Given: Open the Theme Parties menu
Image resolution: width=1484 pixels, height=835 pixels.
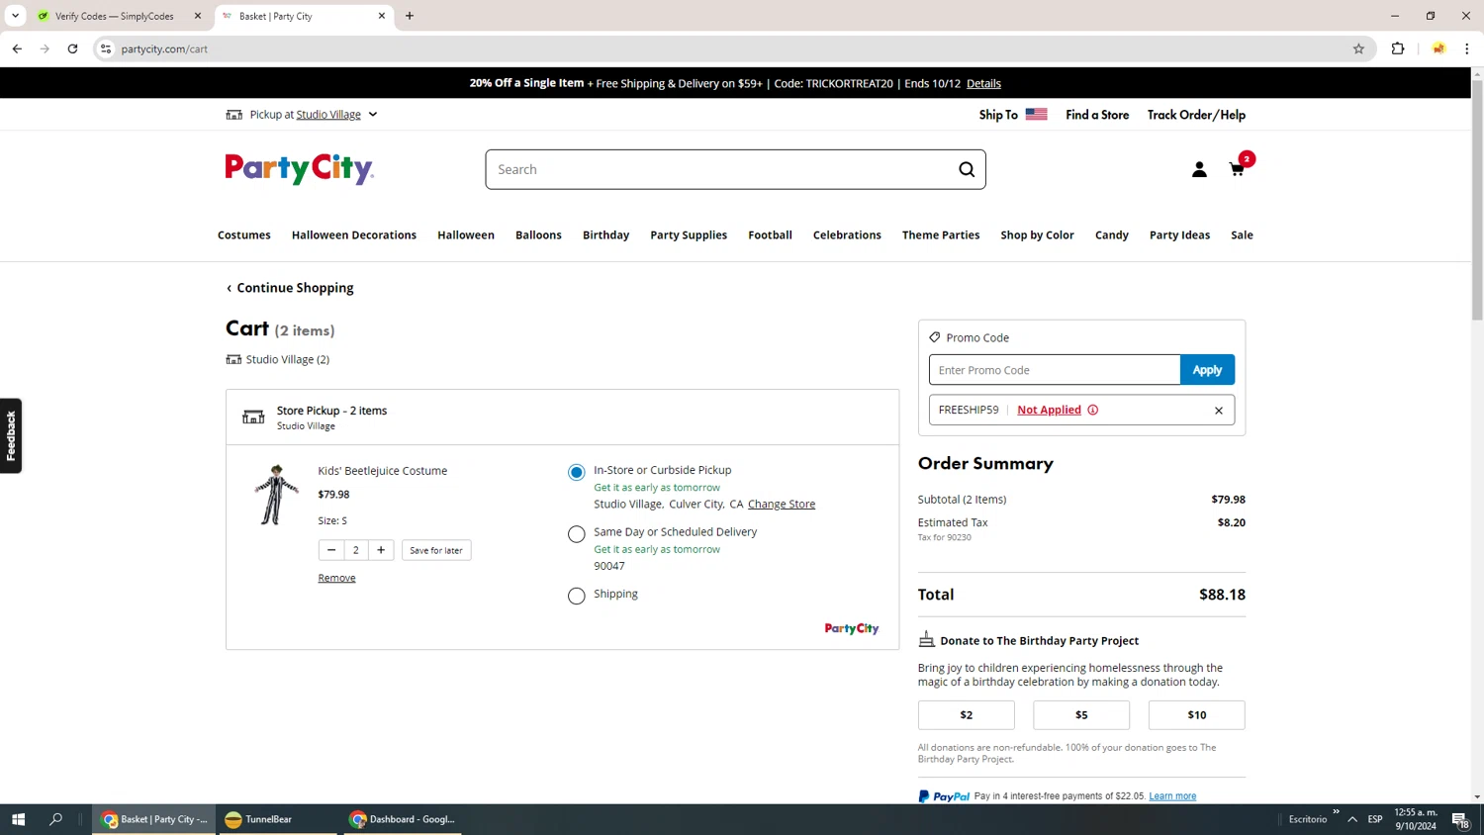Looking at the screenshot, I should (x=941, y=235).
